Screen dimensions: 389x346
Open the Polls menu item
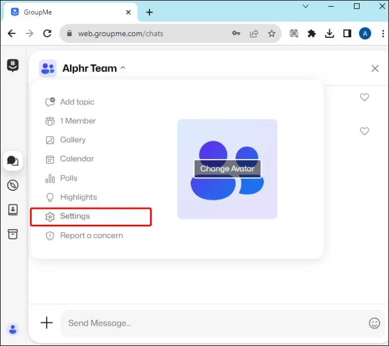pyautogui.click(x=61, y=178)
